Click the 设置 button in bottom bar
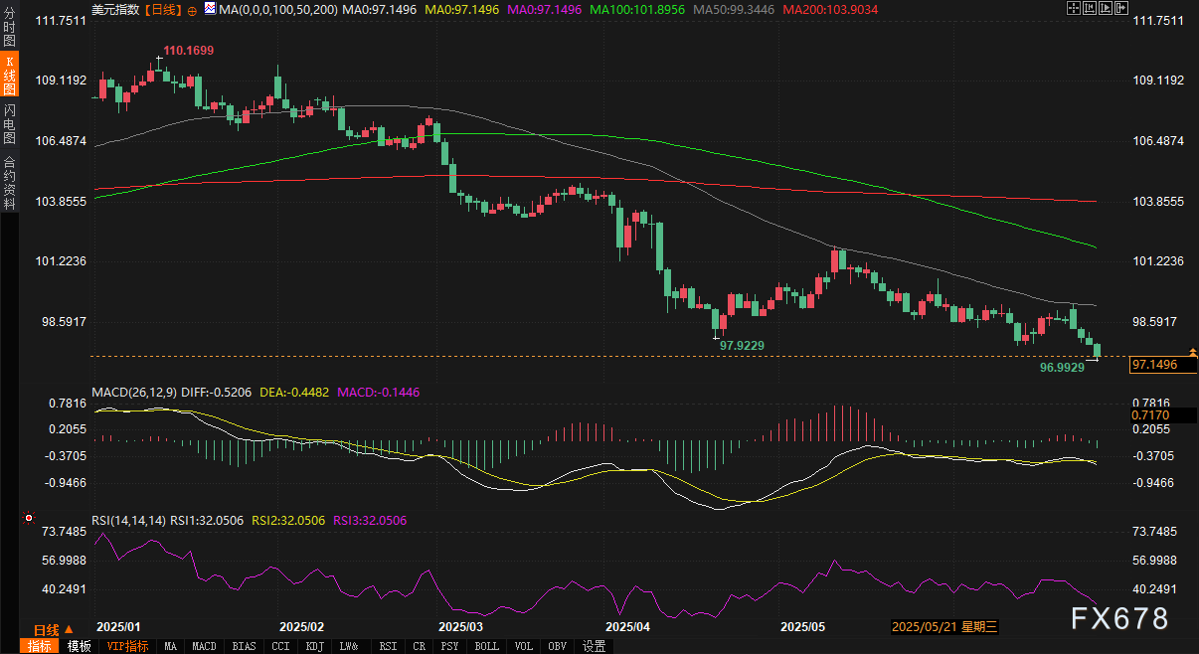1199x654 pixels. [x=594, y=646]
